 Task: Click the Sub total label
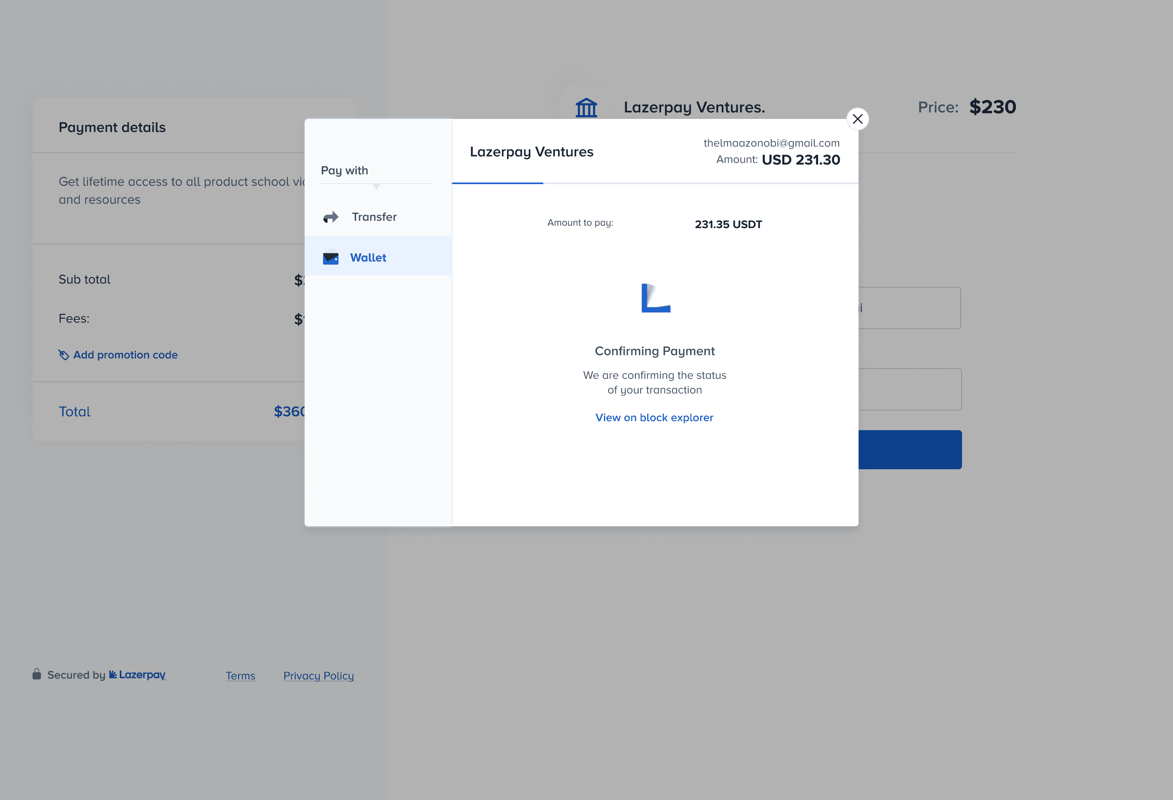pos(84,279)
